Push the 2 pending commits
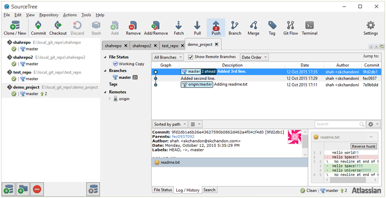This screenshot has height=198, width=386. point(216,27)
